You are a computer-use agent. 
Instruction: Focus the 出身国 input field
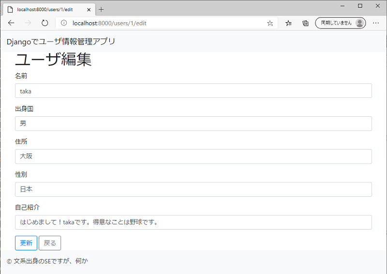193,123
